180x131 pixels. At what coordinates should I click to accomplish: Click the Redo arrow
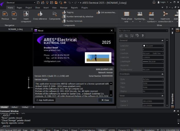tap(76, 3)
